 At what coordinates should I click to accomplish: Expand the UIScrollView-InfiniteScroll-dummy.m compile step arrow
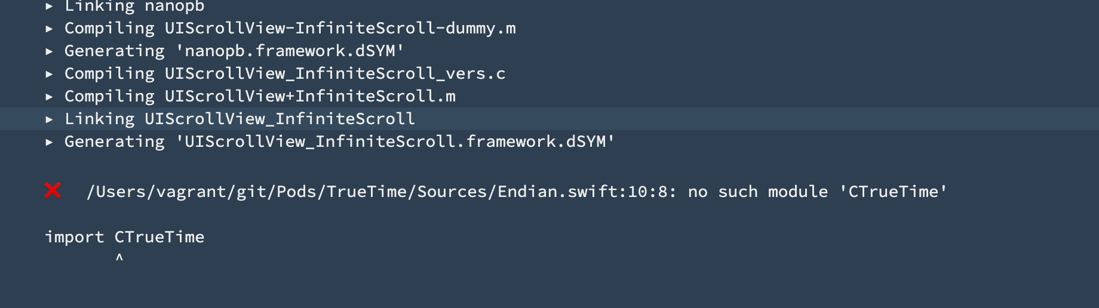point(50,28)
